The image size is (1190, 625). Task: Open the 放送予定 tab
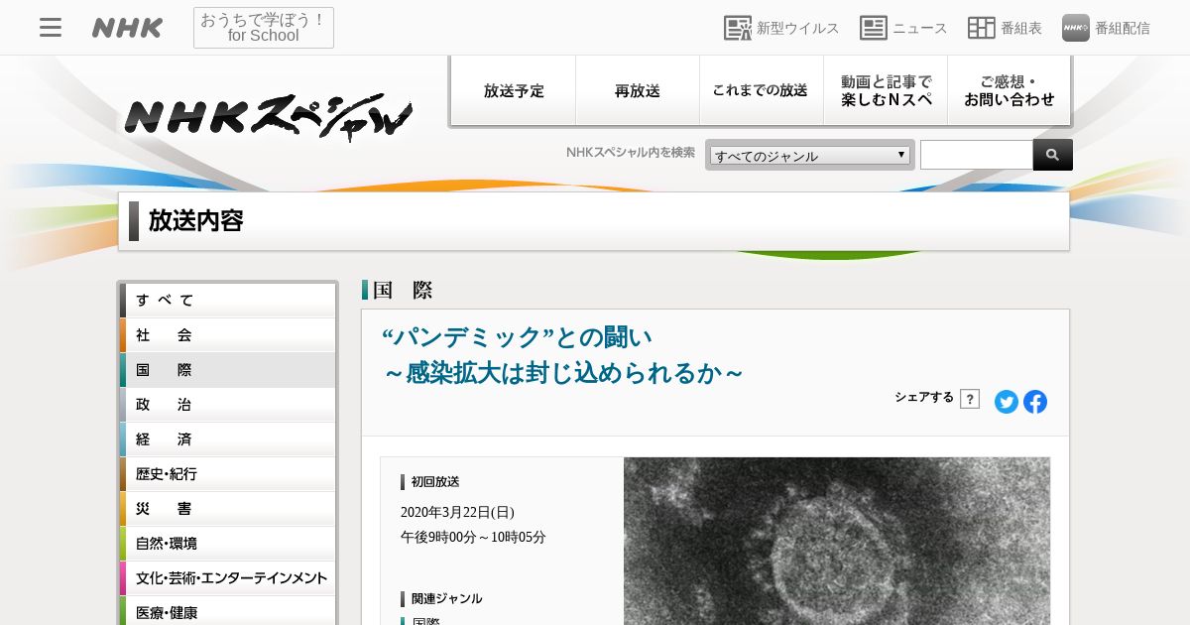tap(514, 90)
